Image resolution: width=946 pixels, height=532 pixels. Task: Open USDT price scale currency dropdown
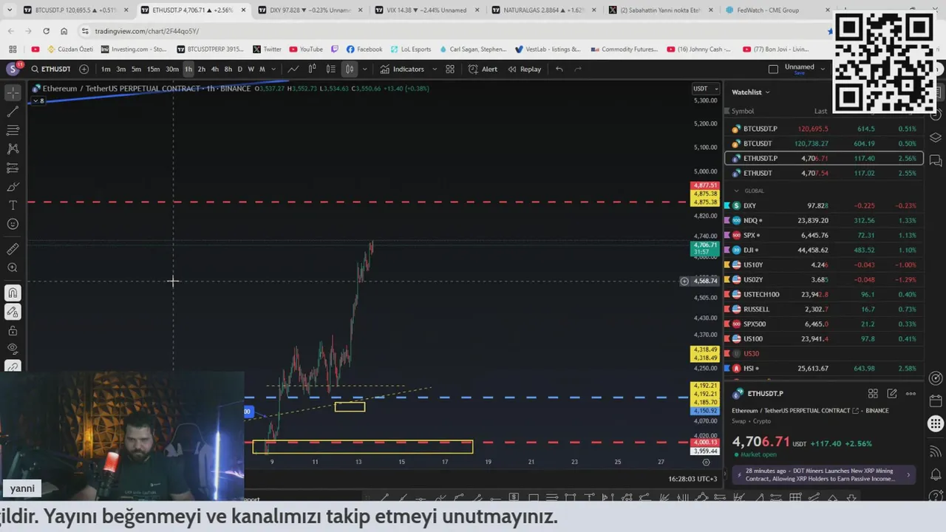click(x=704, y=89)
